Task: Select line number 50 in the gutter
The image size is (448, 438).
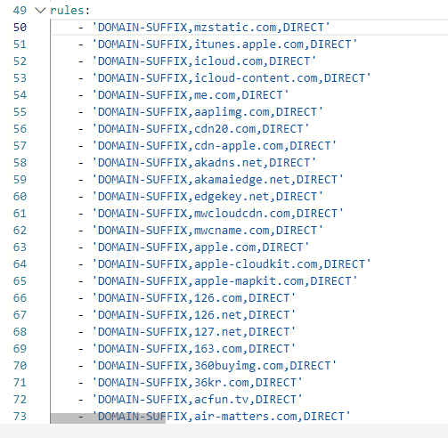Action: click(20, 28)
